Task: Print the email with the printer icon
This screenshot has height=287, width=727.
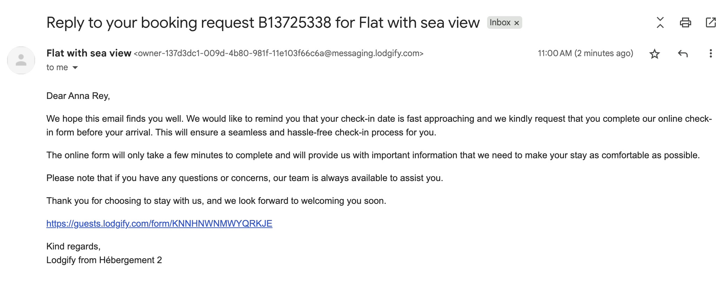Action: tap(685, 22)
